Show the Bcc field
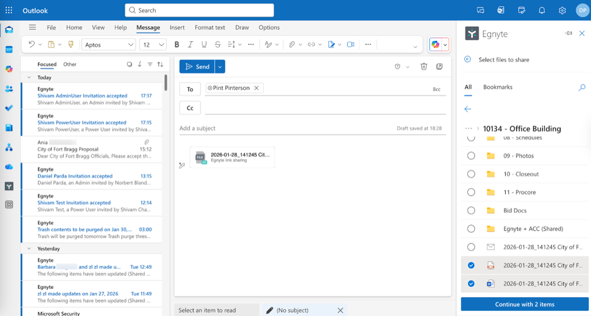 [x=437, y=89]
